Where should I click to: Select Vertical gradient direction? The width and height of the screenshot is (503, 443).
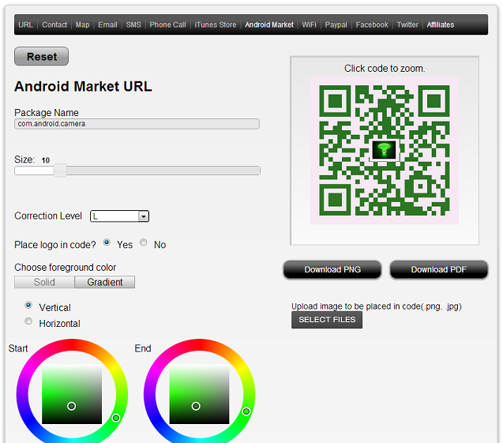[x=28, y=305]
